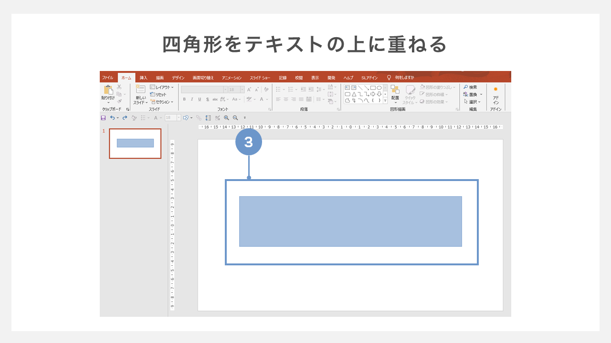Screen dimensions: 611x343
Task: Open the Line Spacing dropdown
Action: pyautogui.click(x=321, y=89)
